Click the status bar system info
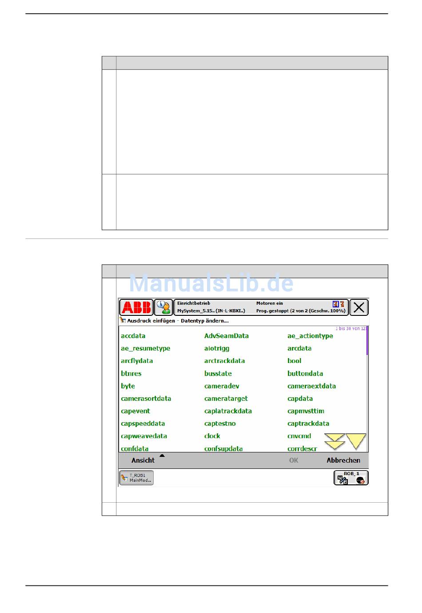The width and height of the screenshot is (422, 613). [260, 307]
